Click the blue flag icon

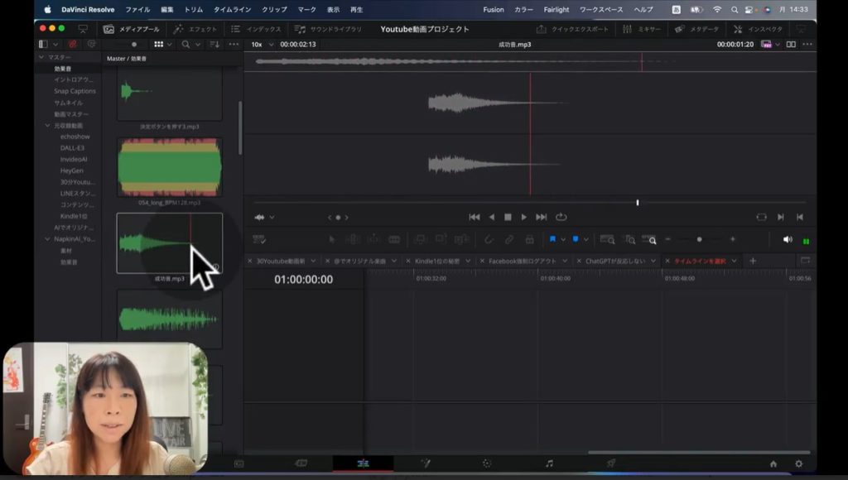552,239
